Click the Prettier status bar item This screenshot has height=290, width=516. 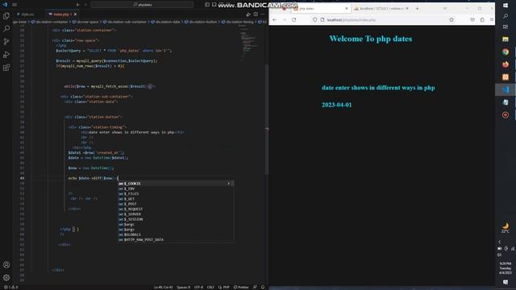[x=241, y=287]
